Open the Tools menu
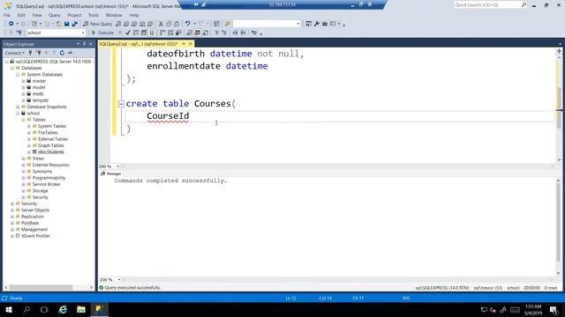The height and width of the screenshot is (317, 565). click(94, 15)
